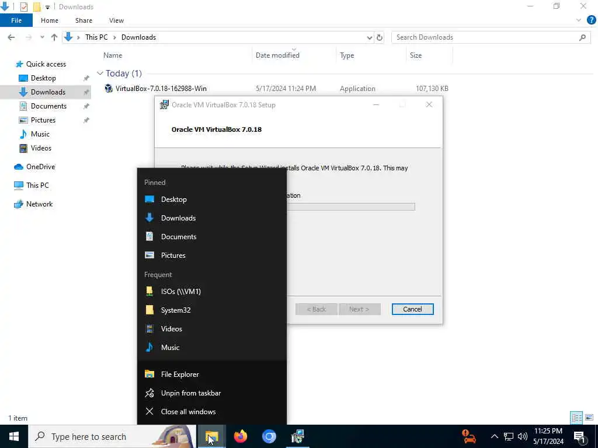Click the taskbar search box
The image size is (598, 448).
point(113,436)
